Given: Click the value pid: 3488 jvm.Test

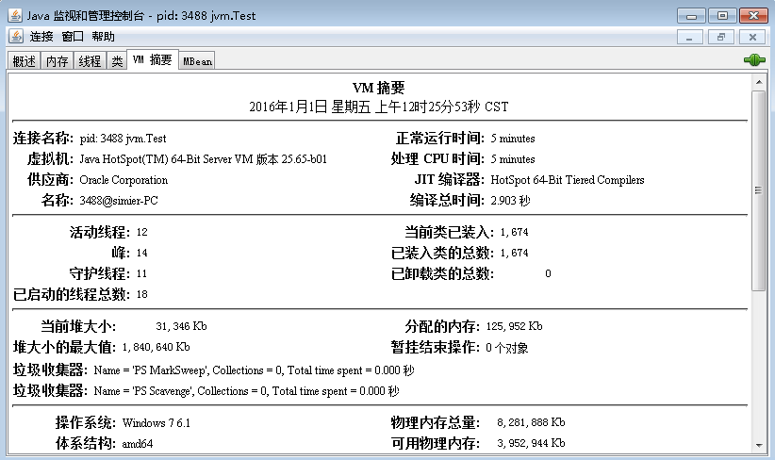Looking at the screenshot, I should pyautogui.click(x=124, y=139).
